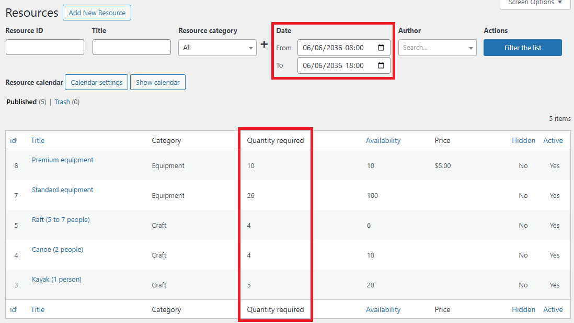Sort by Availability in table header
Viewport: 574px width, 323px height.
(x=383, y=140)
